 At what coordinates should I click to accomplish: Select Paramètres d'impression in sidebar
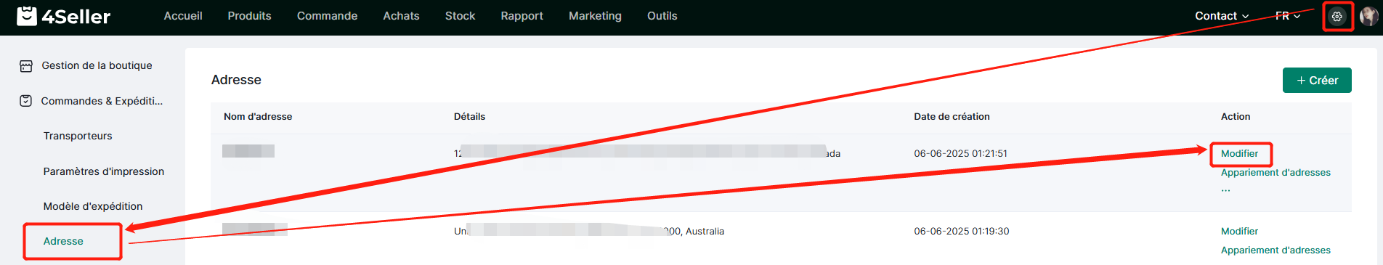coord(104,172)
